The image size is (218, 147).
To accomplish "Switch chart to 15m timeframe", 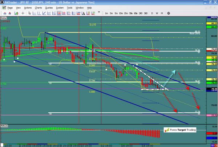I will [x=125, y=13].
